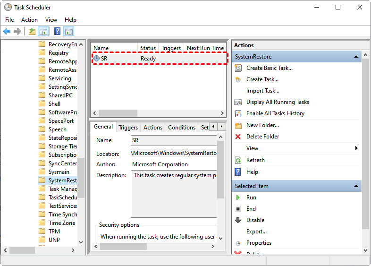
Task: Open the File menu
Action: tap(9, 20)
